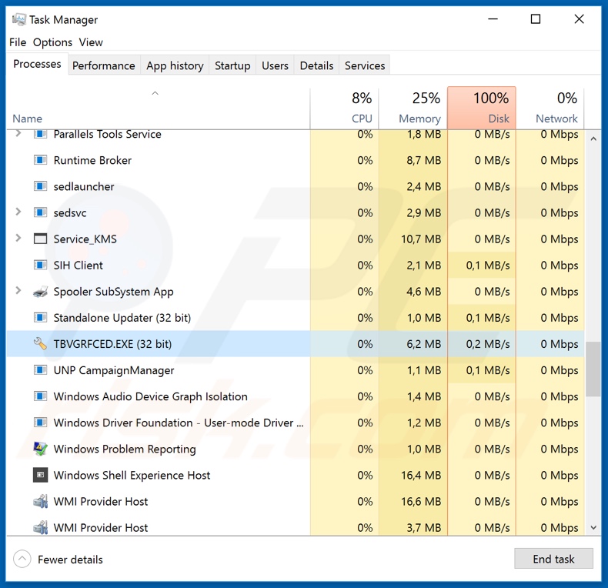The height and width of the screenshot is (588, 608).
Task: Collapse view with the Fewer details arrow
Action: (22, 559)
